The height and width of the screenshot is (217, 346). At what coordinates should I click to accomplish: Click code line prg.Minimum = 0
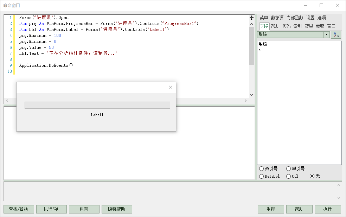click(x=38, y=42)
